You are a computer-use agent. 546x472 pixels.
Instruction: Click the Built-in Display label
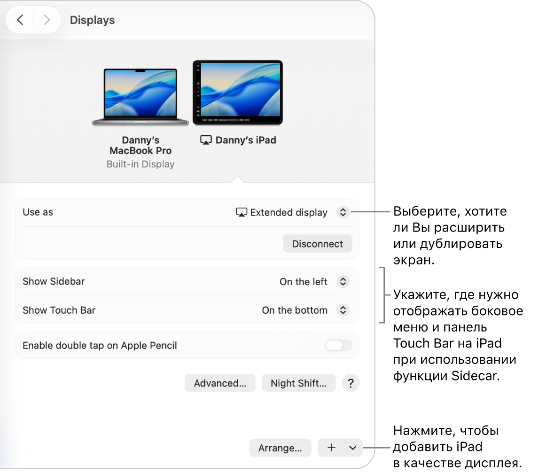(x=140, y=164)
